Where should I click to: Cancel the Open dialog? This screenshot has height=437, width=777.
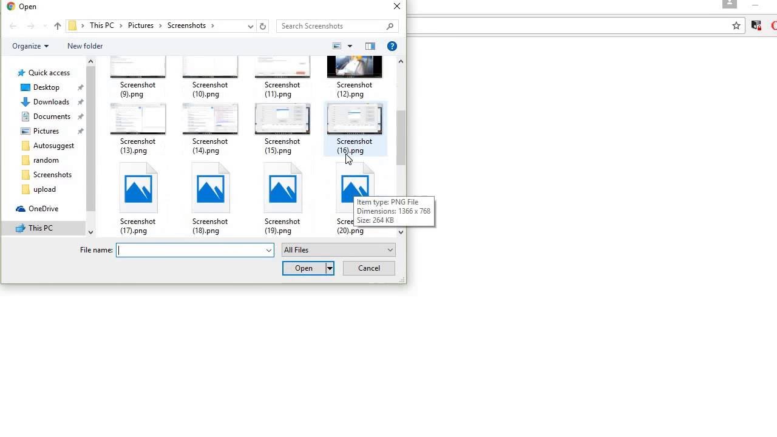369,268
